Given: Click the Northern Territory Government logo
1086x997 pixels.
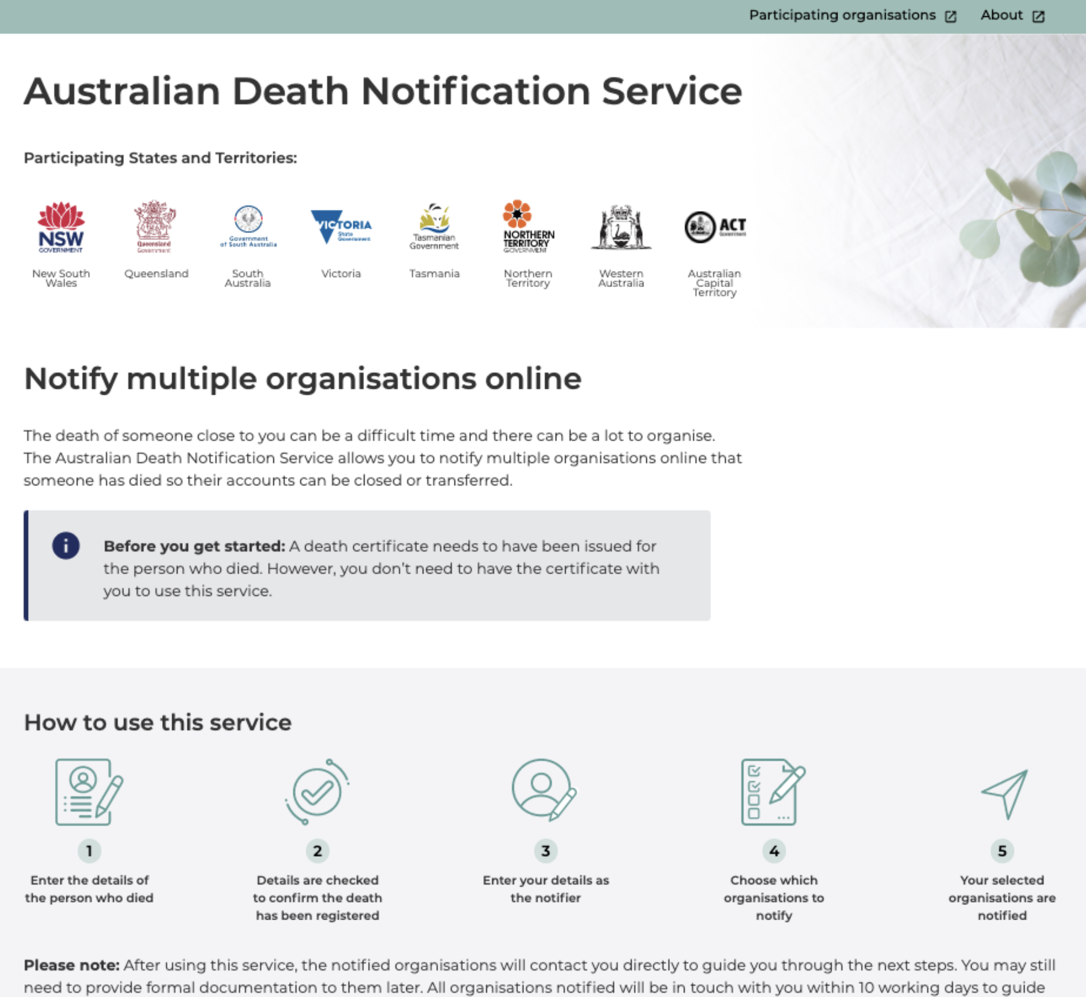Looking at the screenshot, I should coord(528,227).
